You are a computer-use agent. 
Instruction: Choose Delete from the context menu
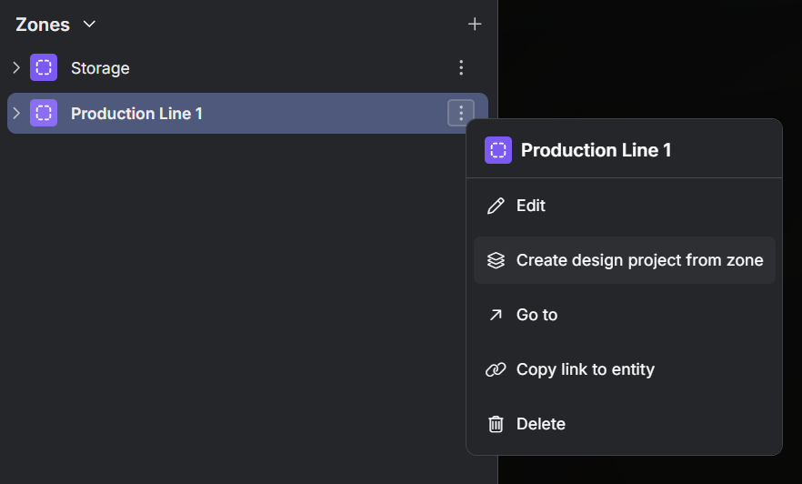pos(540,424)
